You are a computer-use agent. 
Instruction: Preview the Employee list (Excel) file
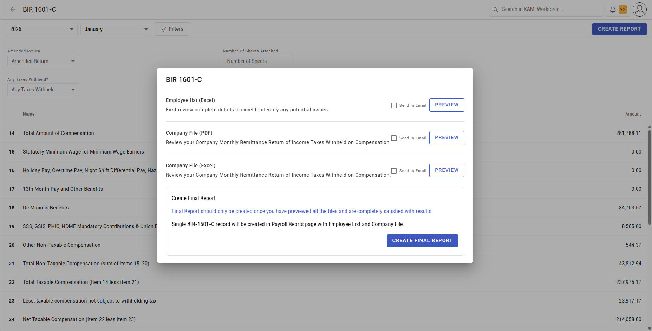pyautogui.click(x=446, y=105)
